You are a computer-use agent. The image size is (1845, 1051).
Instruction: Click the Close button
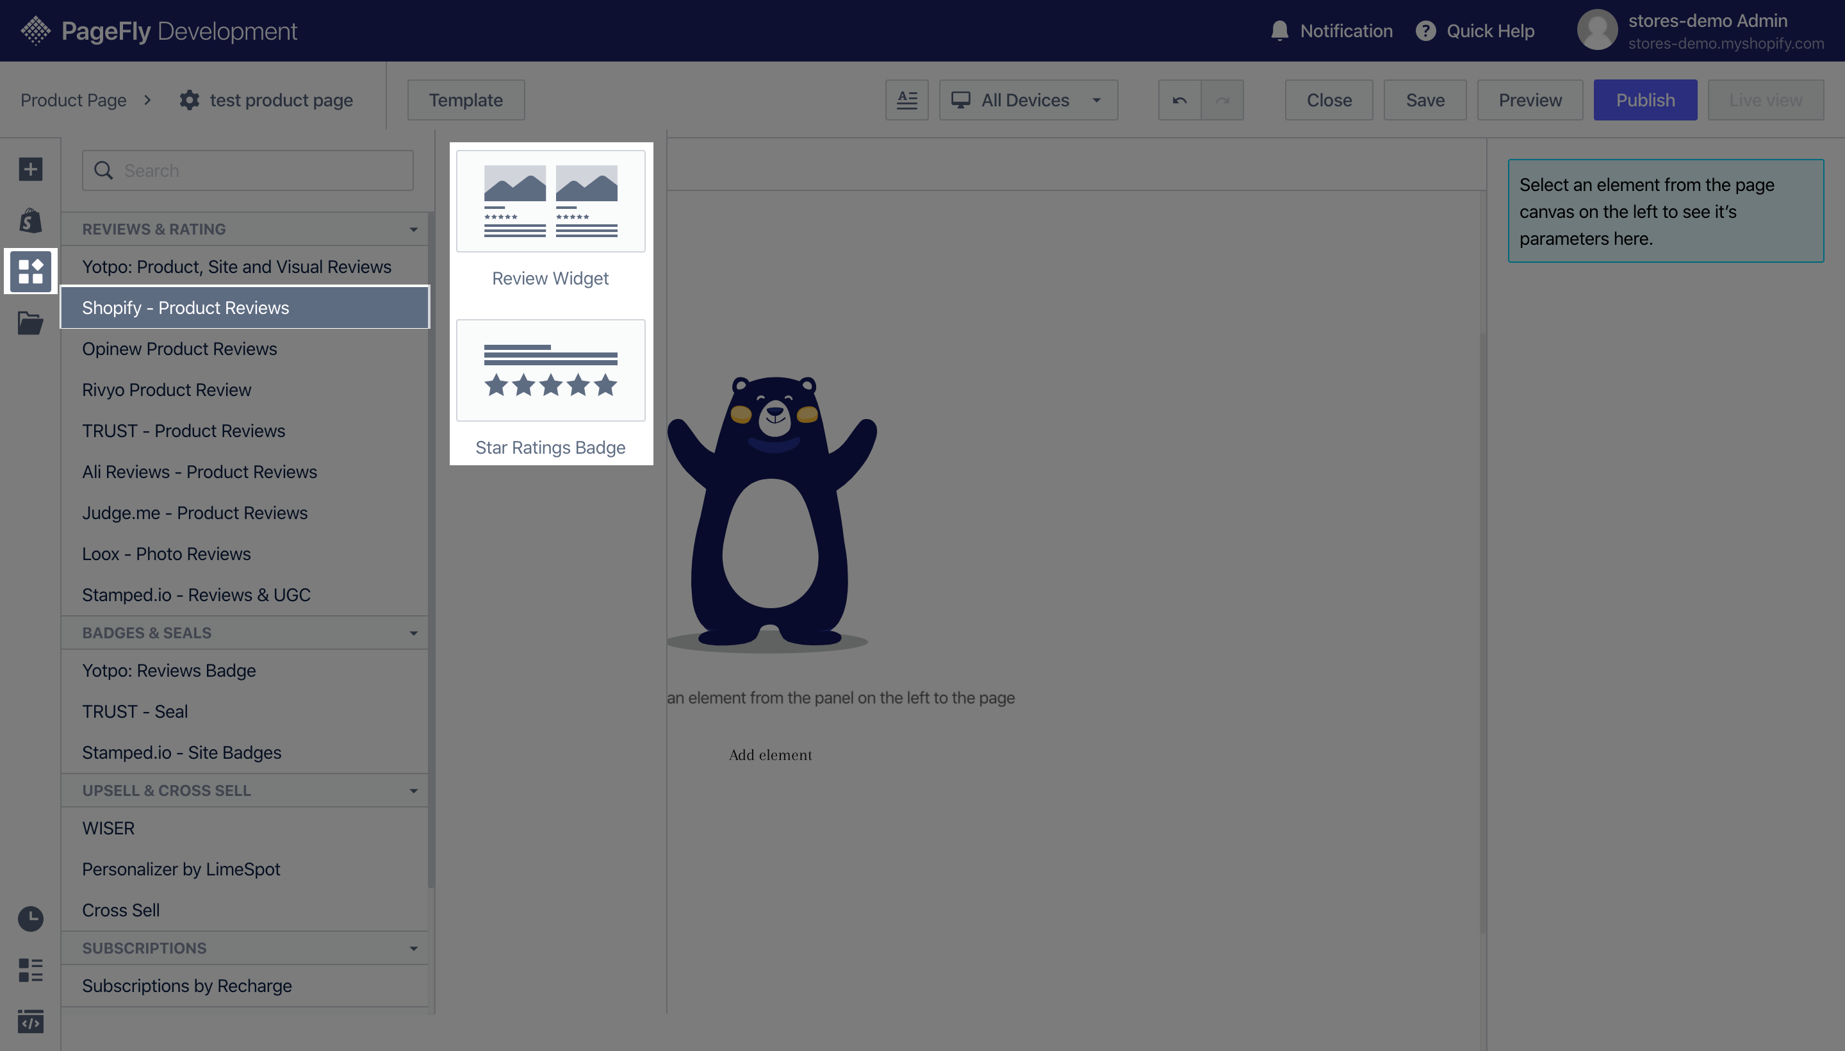pos(1329,99)
